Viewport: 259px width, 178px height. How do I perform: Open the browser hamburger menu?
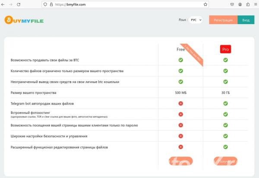[x=256, y=4]
